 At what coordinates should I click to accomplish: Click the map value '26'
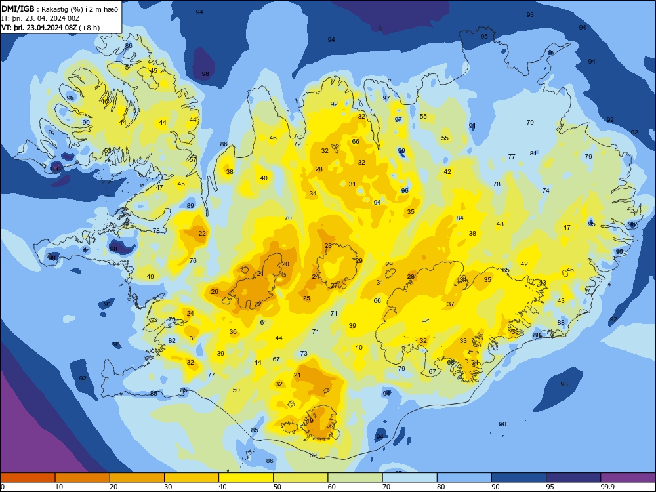[x=215, y=292]
